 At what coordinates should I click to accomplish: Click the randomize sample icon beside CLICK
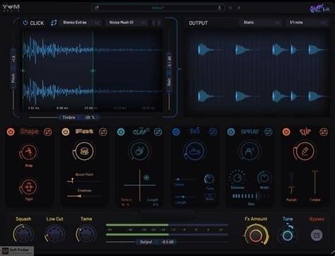tap(54, 23)
